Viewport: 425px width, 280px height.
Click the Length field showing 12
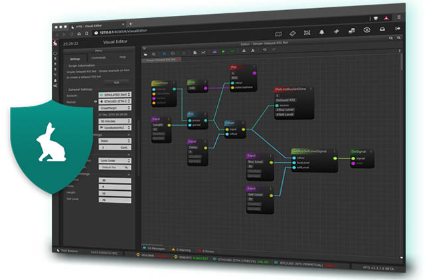coord(115,194)
